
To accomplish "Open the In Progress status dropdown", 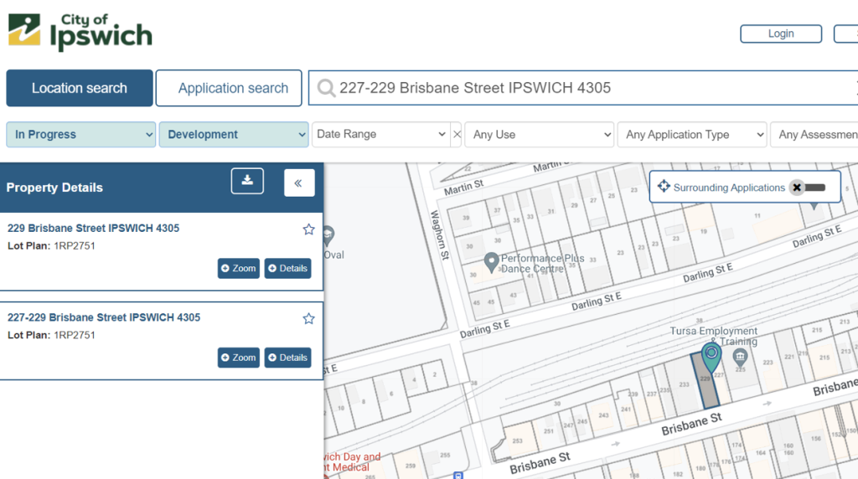I will pyautogui.click(x=81, y=135).
